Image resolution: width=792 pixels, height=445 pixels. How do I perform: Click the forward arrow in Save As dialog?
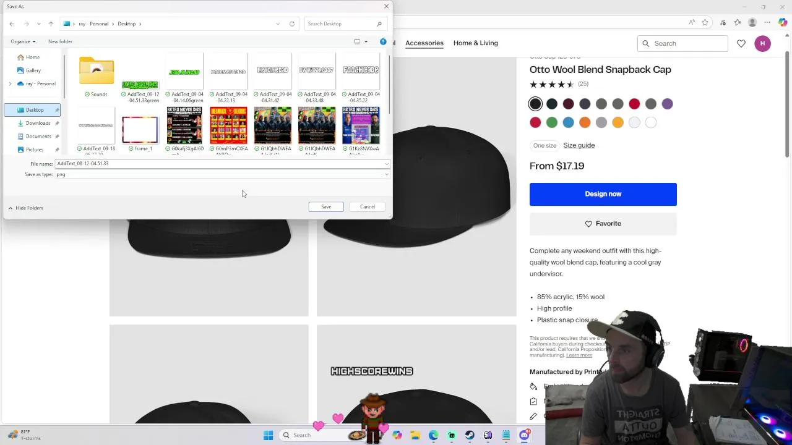[26, 23]
